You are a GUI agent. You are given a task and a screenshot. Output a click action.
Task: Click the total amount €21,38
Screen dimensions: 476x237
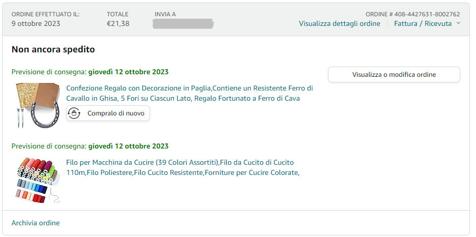(118, 23)
